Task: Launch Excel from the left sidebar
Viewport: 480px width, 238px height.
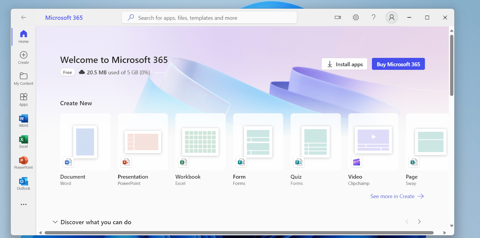Action: tap(23, 142)
